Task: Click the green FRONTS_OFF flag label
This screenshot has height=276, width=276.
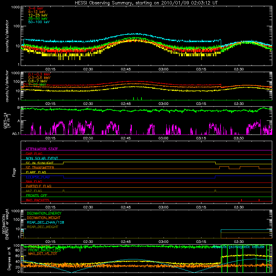Action: tap(37, 195)
